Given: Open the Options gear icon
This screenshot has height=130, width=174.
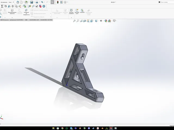Looking at the screenshot, I should (x=65, y=2).
